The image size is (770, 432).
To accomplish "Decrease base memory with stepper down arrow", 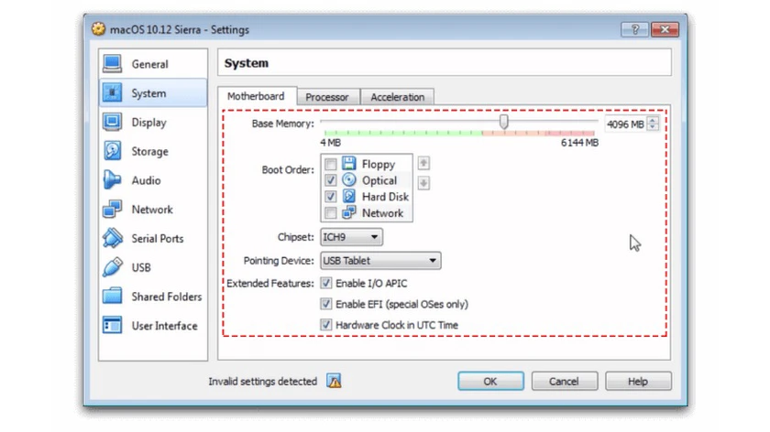I will click(x=653, y=127).
